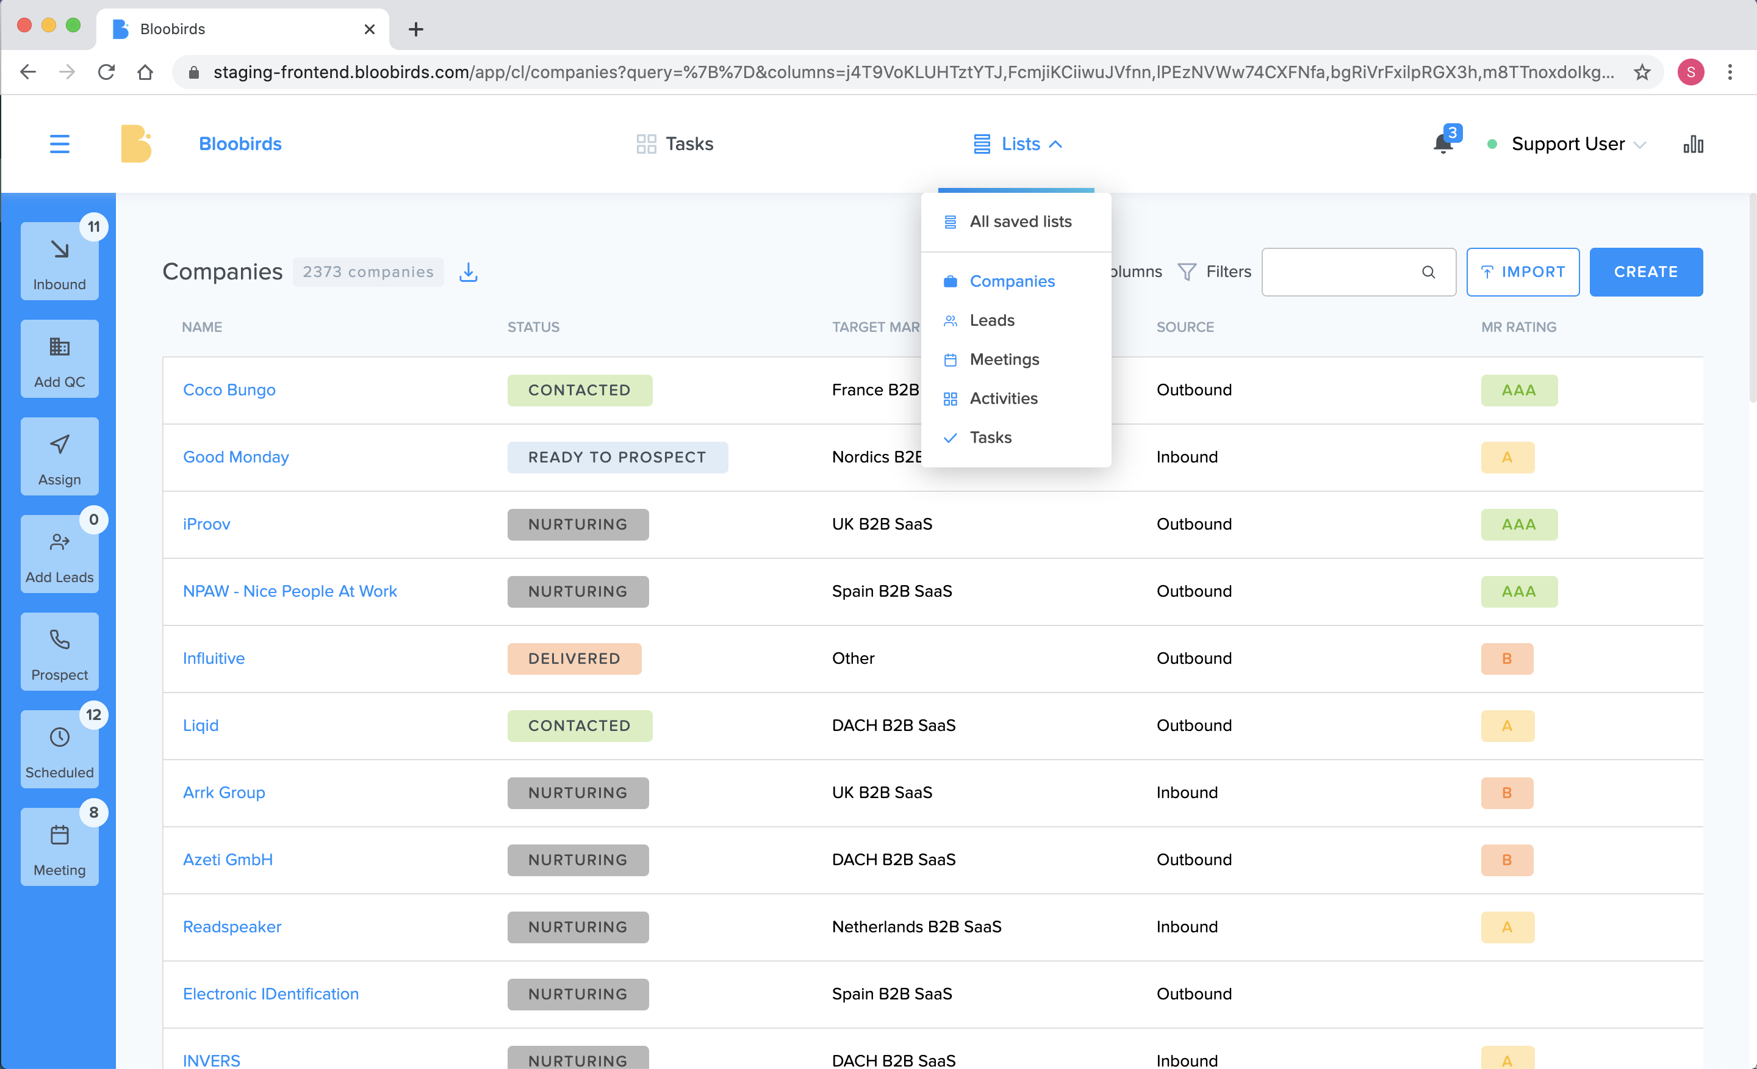This screenshot has height=1069, width=1757.
Task: Download the companies list icon
Action: coord(468,272)
